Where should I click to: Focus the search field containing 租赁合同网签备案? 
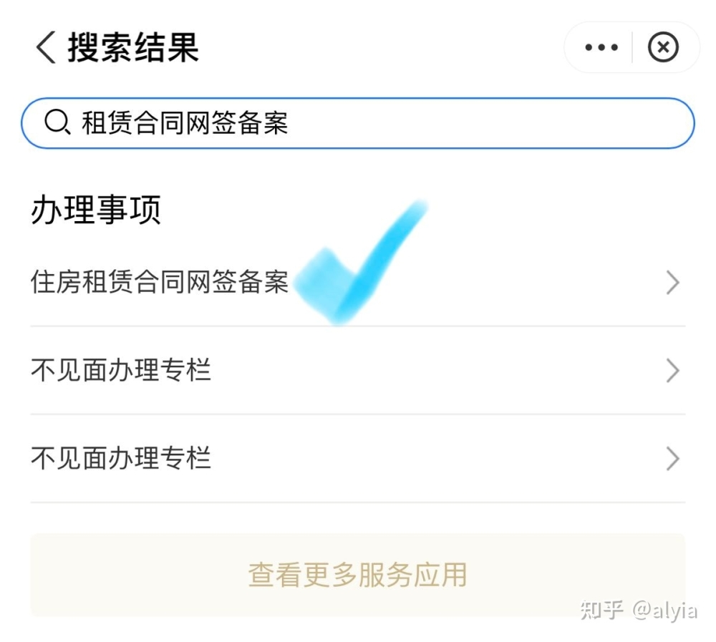357,123
